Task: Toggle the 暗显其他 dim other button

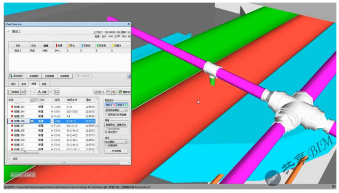Action: [x=110, y=125]
